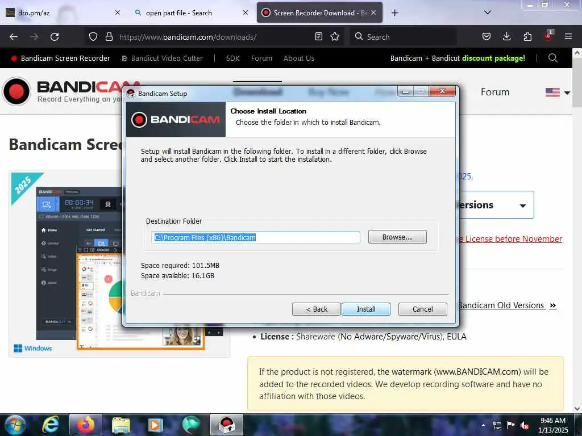Open the SDK link in top bar
582x436 pixels.
[232, 58]
